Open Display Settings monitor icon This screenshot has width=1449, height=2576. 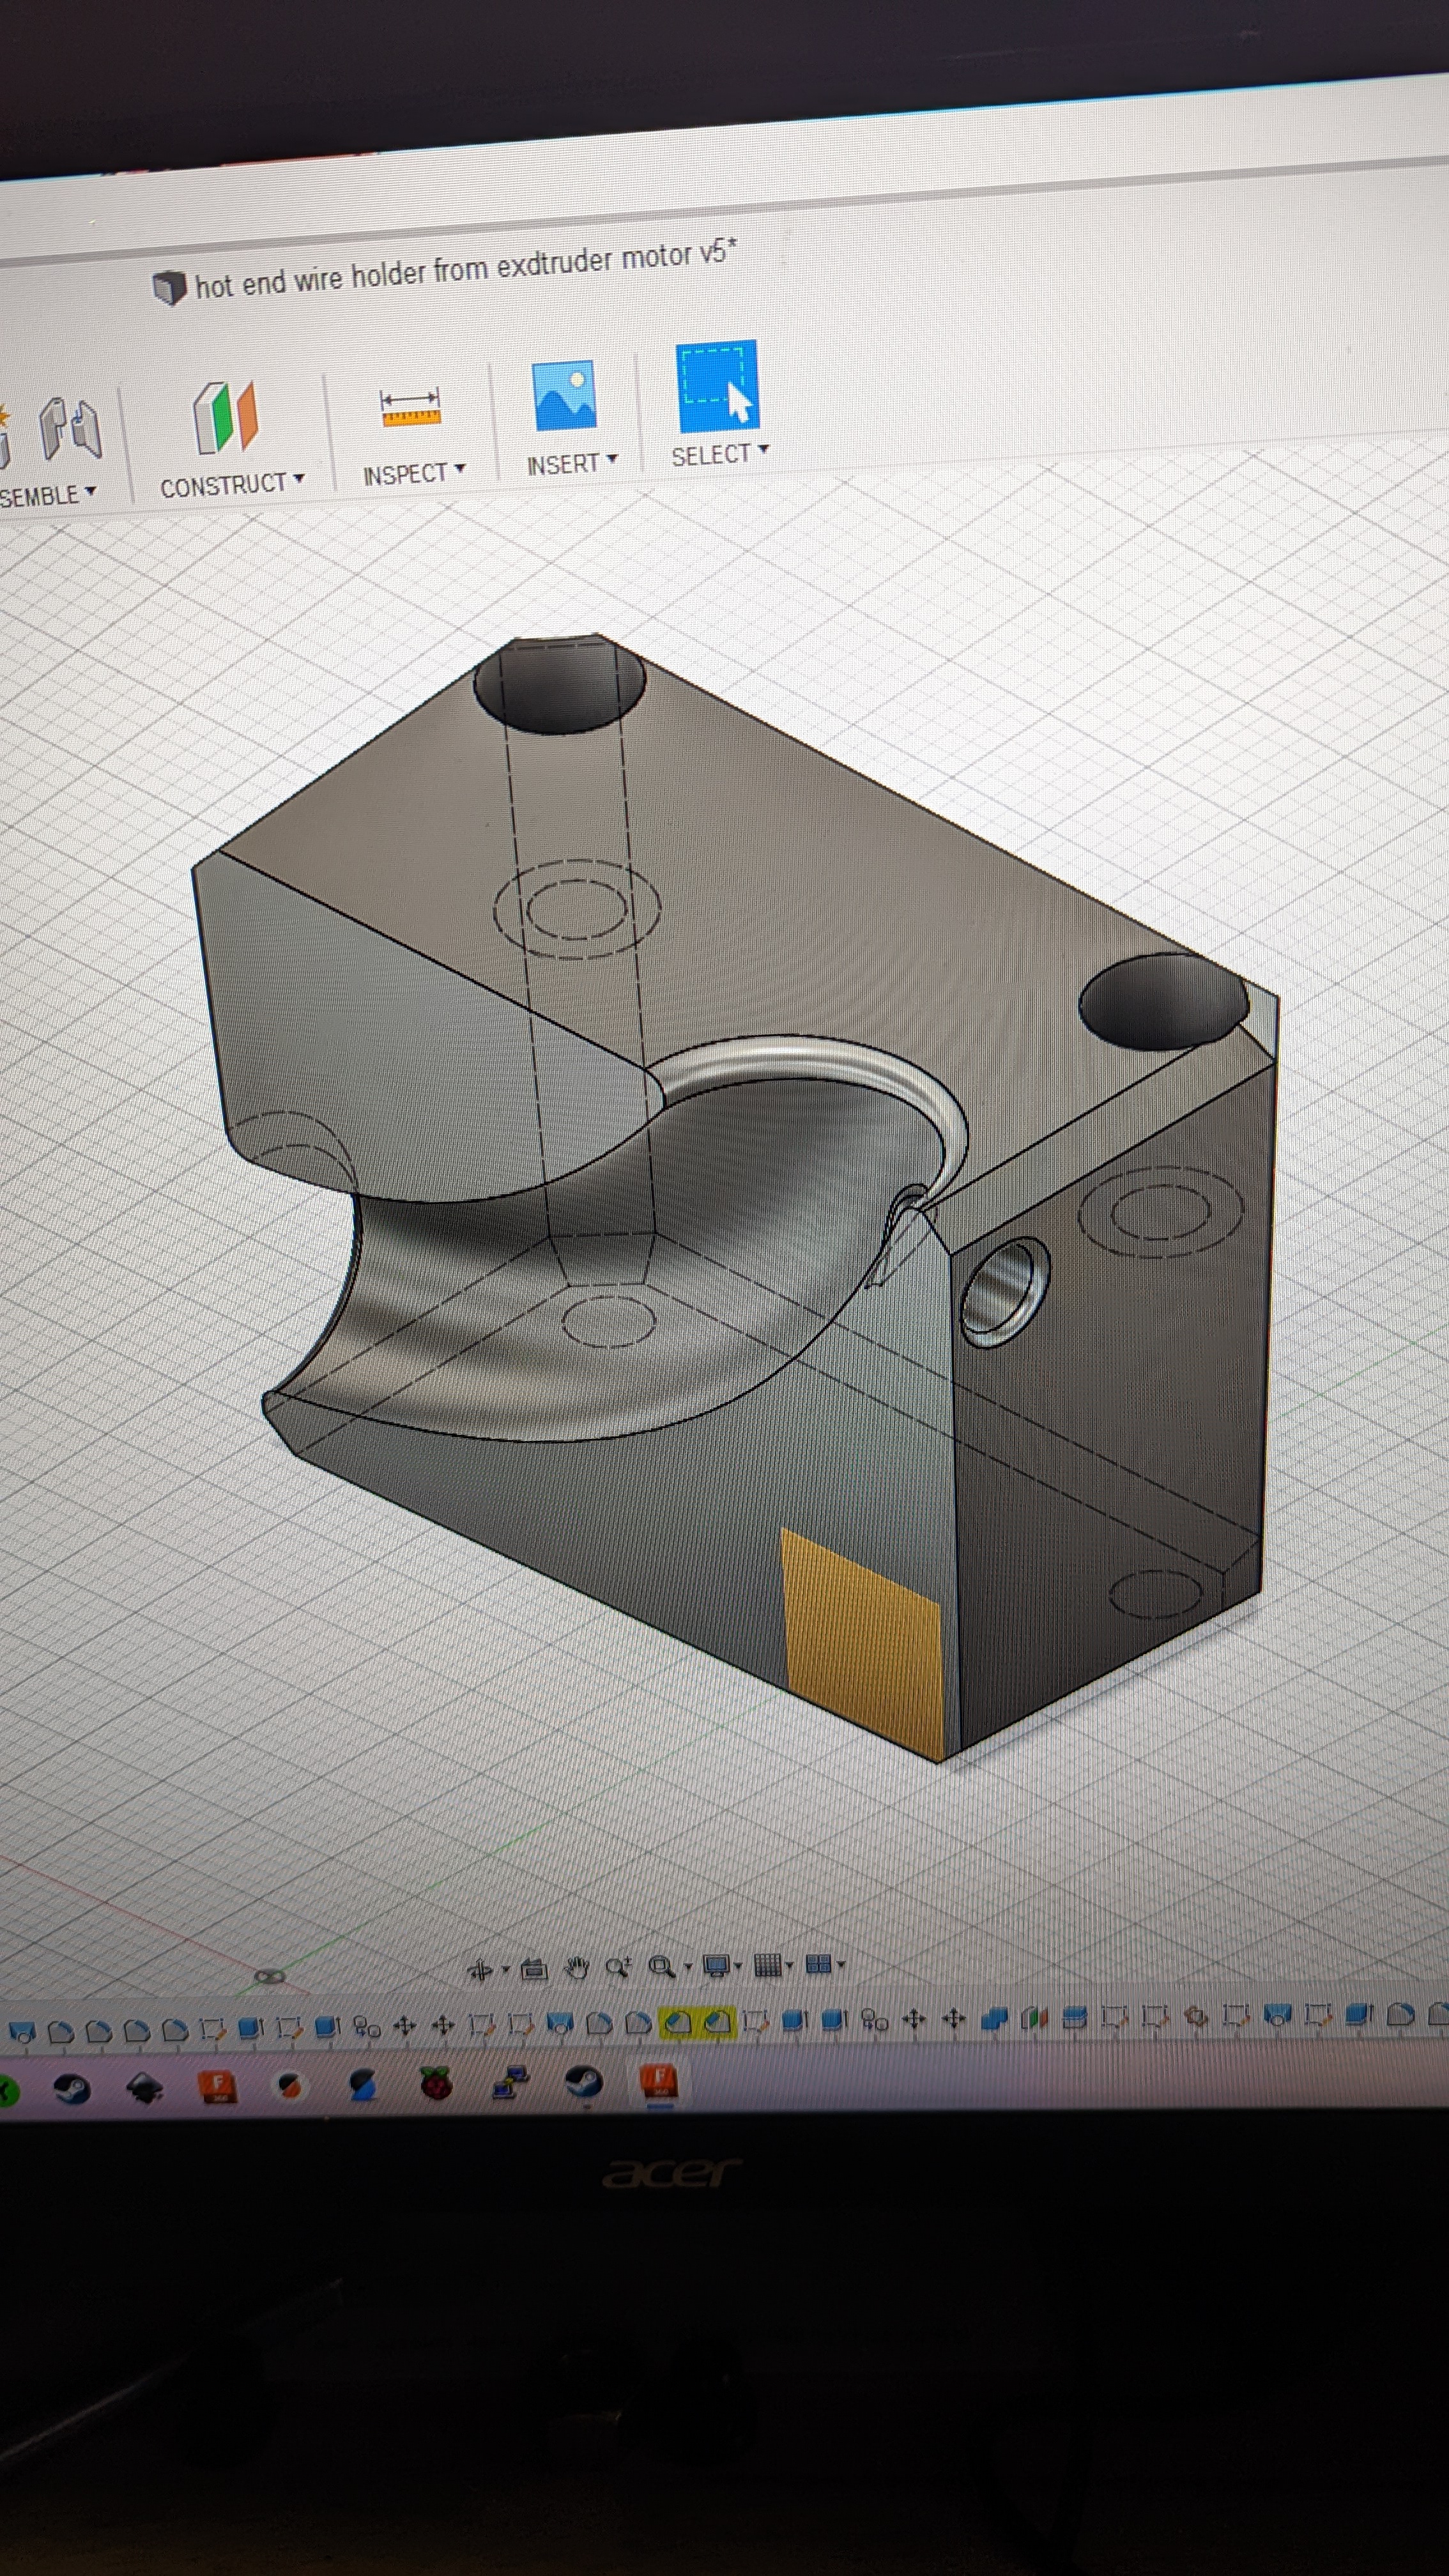pyautogui.click(x=716, y=1965)
